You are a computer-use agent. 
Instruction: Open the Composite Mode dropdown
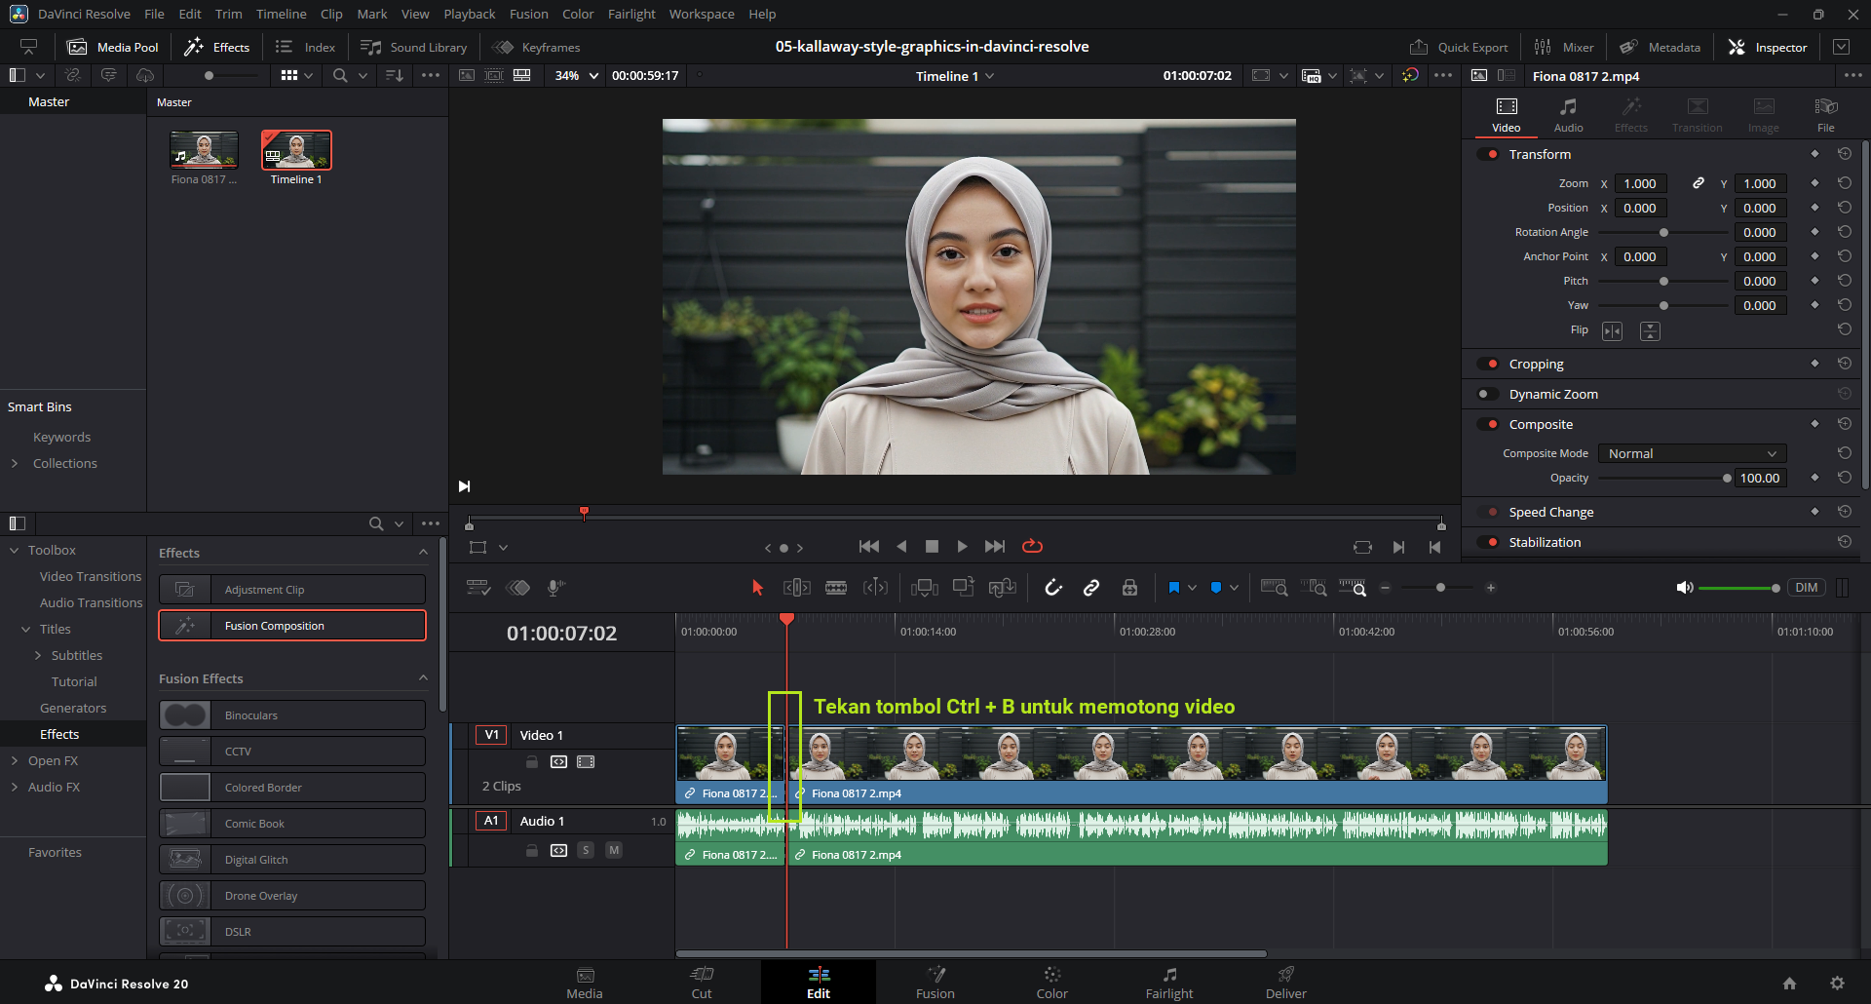click(1692, 454)
